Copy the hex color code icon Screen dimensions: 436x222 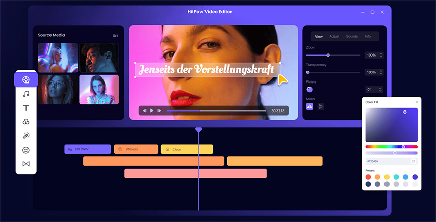click(413, 161)
